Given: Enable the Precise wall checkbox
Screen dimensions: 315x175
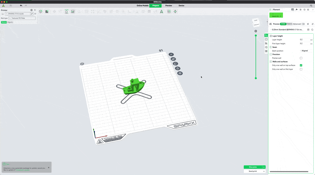Looking at the screenshot, I should 301,58.
